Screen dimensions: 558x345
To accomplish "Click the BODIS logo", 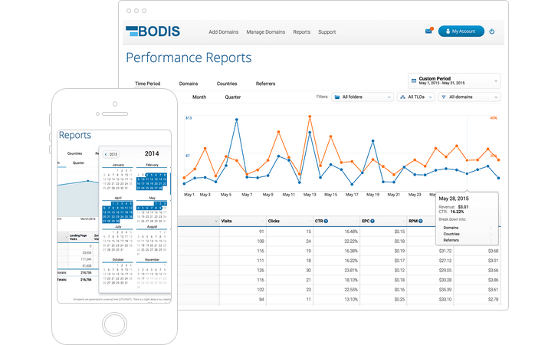I will point(153,31).
